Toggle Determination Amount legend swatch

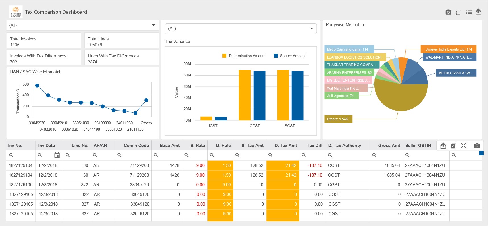224,56
